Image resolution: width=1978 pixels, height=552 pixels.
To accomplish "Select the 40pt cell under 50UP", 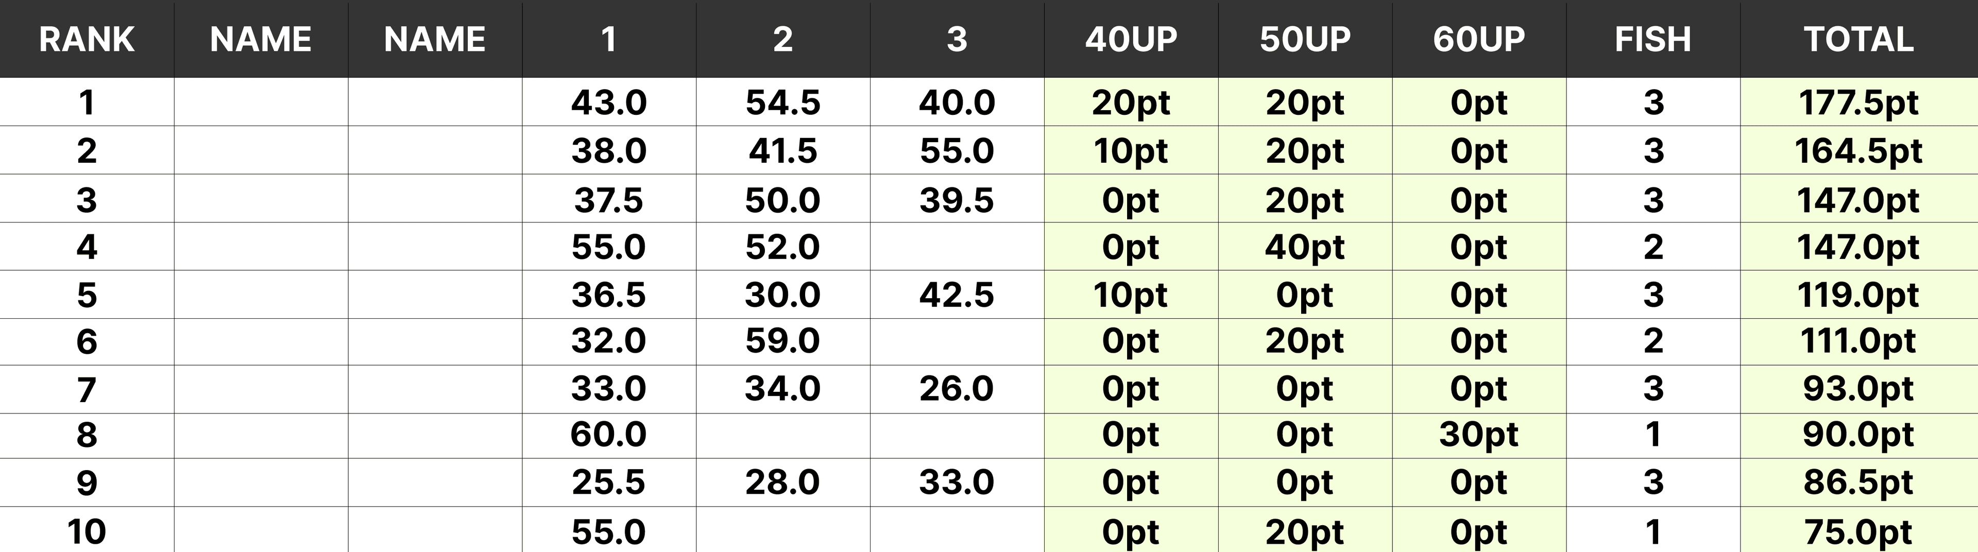I will (x=1305, y=247).
